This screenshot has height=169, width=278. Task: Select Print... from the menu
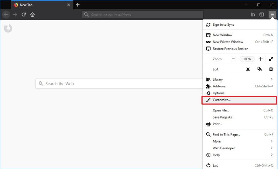click(240, 124)
